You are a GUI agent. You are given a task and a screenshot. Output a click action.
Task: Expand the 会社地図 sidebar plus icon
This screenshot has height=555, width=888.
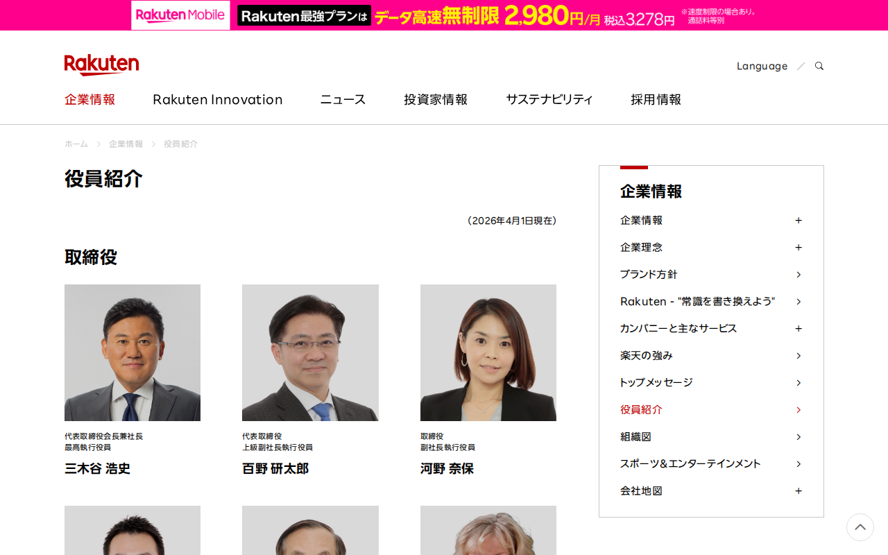[799, 491]
